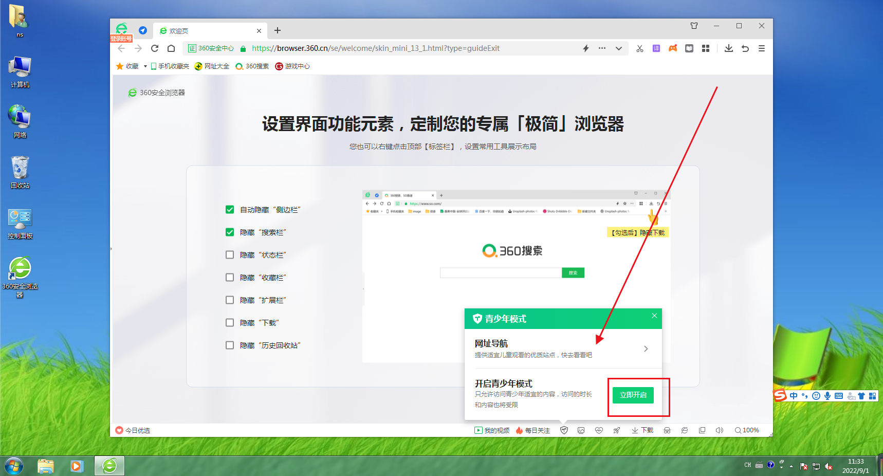Open the purple translate extension
Image resolution: width=883 pixels, height=476 pixels.
[656, 48]
